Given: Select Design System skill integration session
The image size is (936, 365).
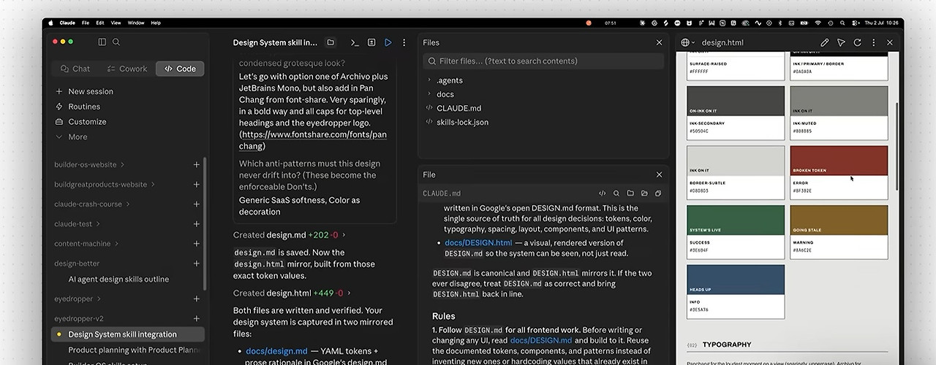Looking at the screenshot, I should (128, 334).
